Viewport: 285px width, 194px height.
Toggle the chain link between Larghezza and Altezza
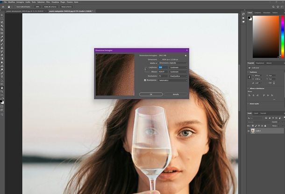145,69
